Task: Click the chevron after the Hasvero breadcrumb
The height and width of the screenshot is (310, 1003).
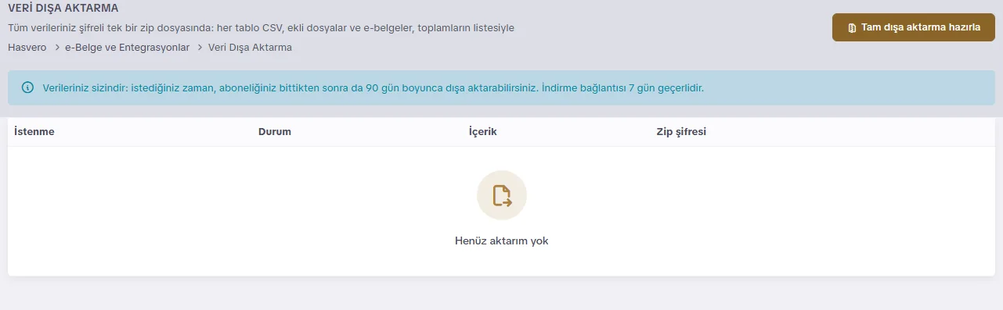Action: point(57,48)
